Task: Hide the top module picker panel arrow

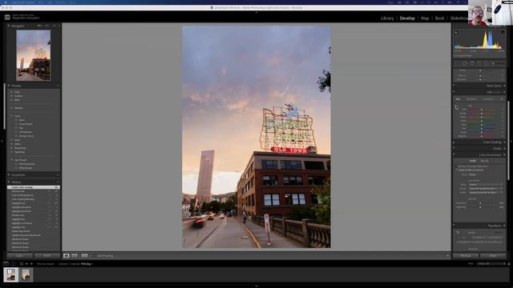Action: pyautogui.click(x=256, y=12)
